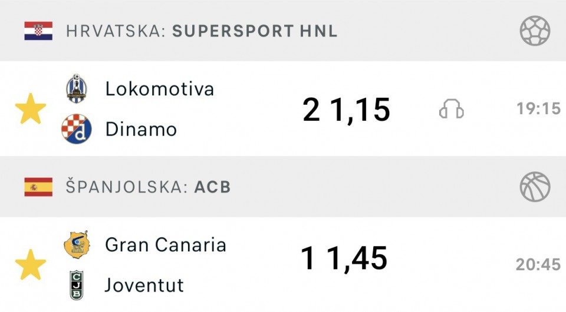Click the football sport icon in HNL header

click(x=535, y=31)
